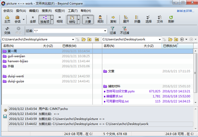Image resolution: width=198 pixels, height=137 pixels.
Task: Toggle the 独有项 display filter
Action: click(x=45, y=20)
